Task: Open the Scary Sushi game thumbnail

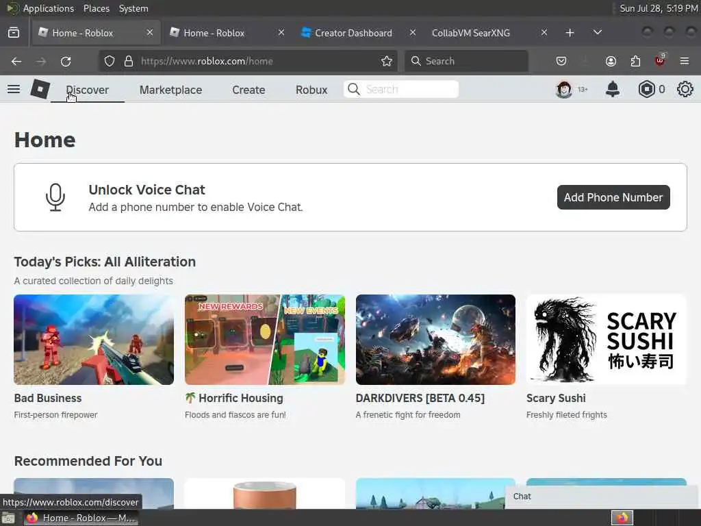Action: coord(607,340)
